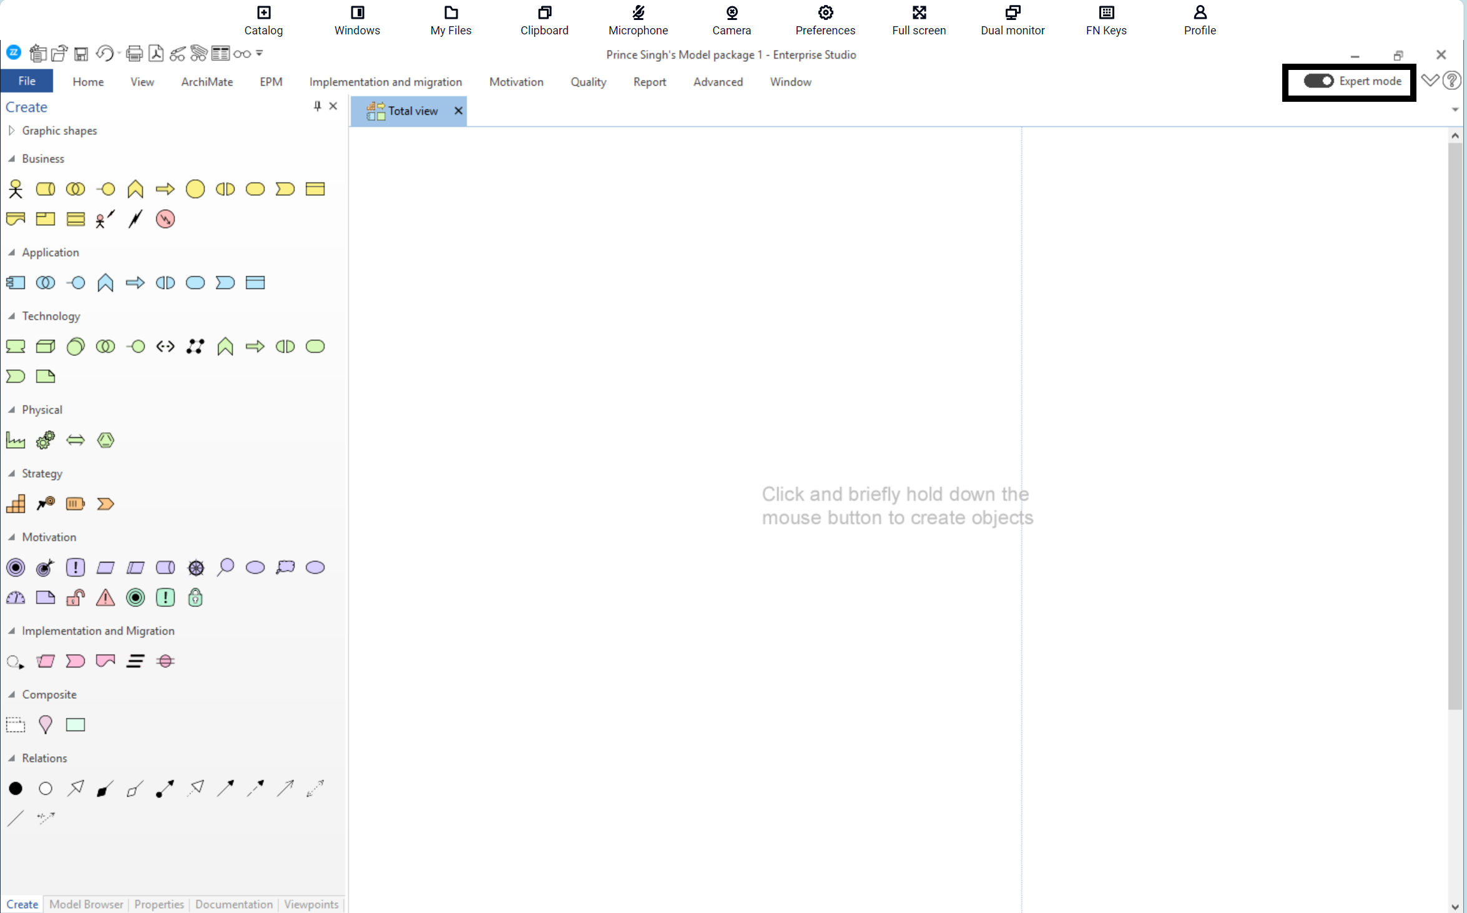Viewport: 1467px width, 913px height.
Task: Open Preferences in the top bar
Action: click(x=825, y=20)
